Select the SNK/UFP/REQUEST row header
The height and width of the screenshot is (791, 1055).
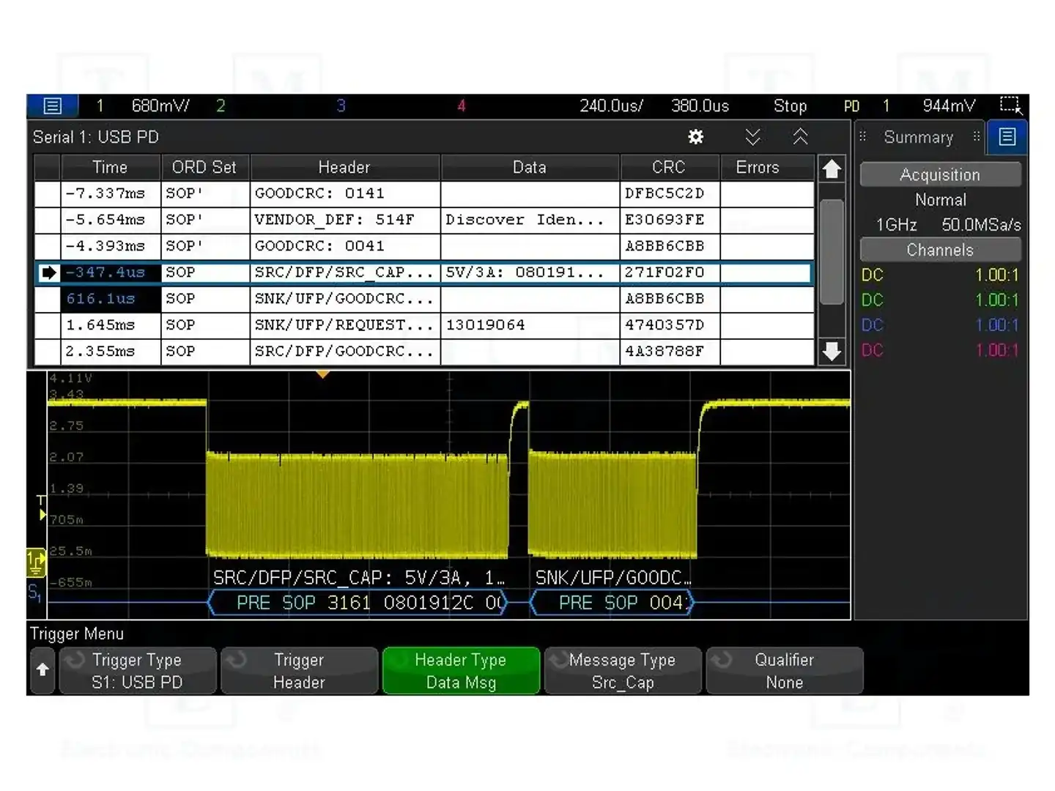(344, 325)
